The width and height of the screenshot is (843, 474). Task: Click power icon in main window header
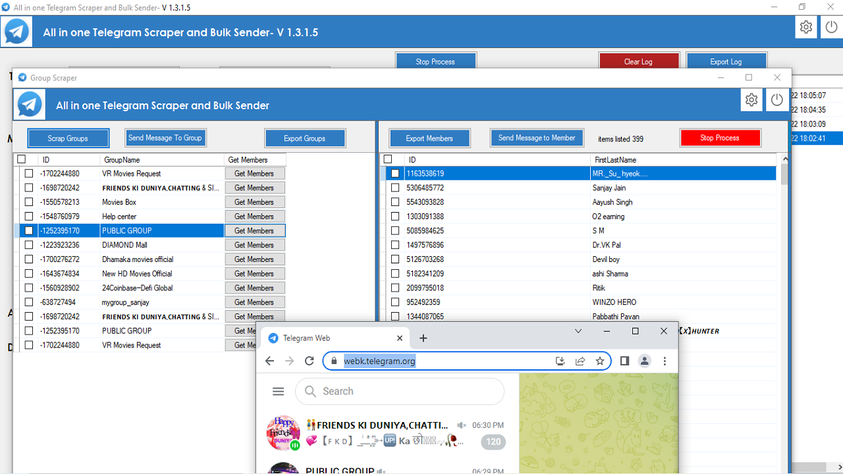[x=831, y=28]
